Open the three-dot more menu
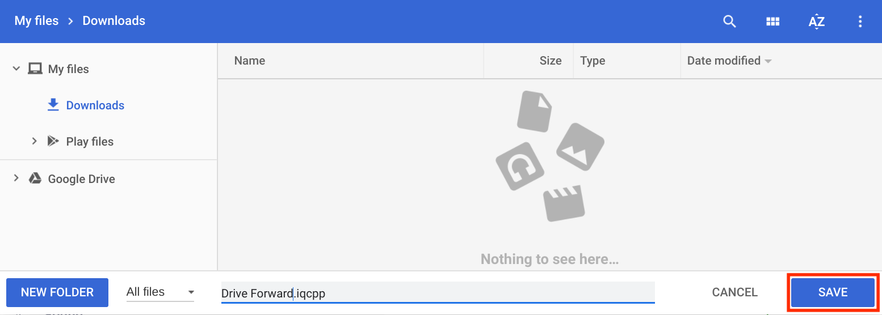882x315 pixels. (860, 22)
